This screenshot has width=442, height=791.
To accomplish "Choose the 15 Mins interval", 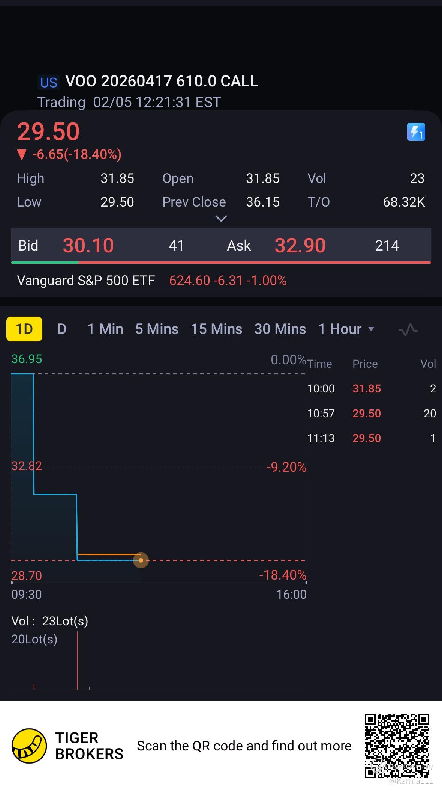I will click(x=216, y=329).
